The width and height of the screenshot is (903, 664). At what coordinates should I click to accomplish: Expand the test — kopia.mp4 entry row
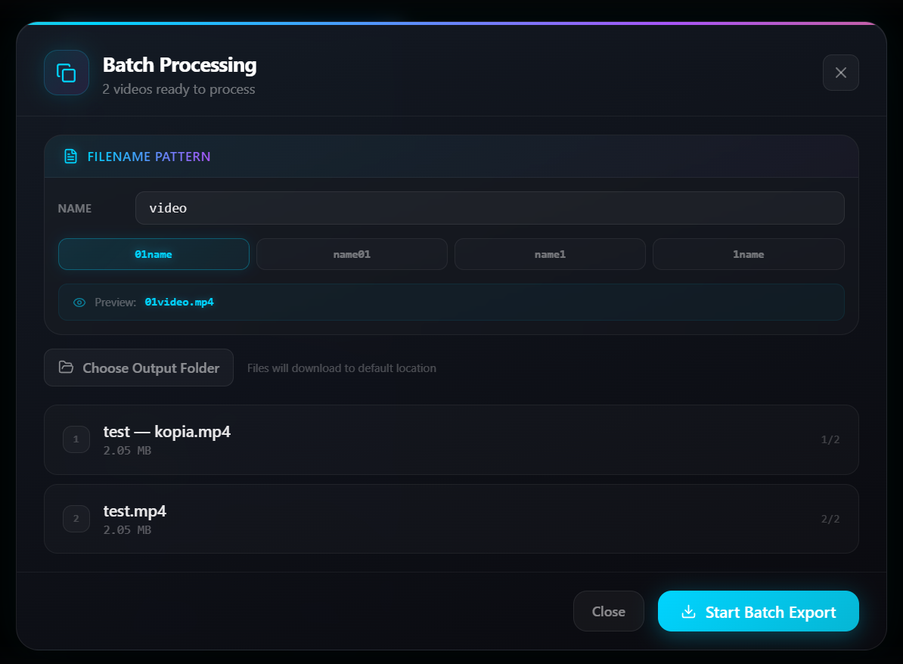click(451, 439)
